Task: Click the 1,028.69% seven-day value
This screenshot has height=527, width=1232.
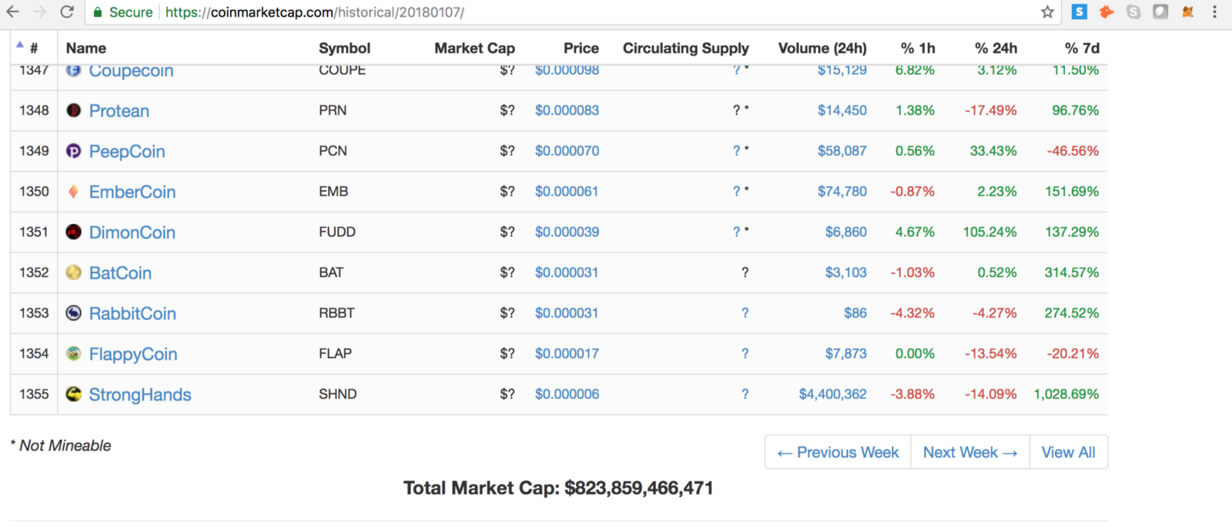Action: tap(1066, 394)
